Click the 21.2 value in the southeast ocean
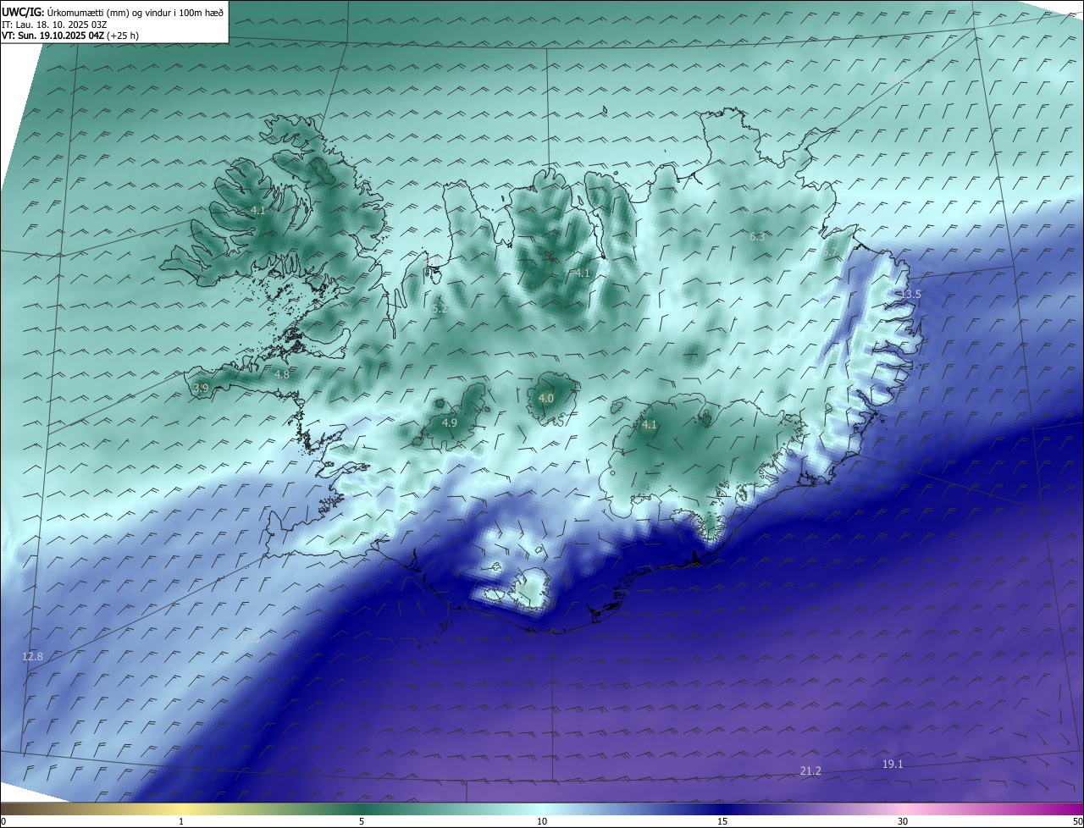The height and width of the screenshot is (828, 1084). pos(810,770)
